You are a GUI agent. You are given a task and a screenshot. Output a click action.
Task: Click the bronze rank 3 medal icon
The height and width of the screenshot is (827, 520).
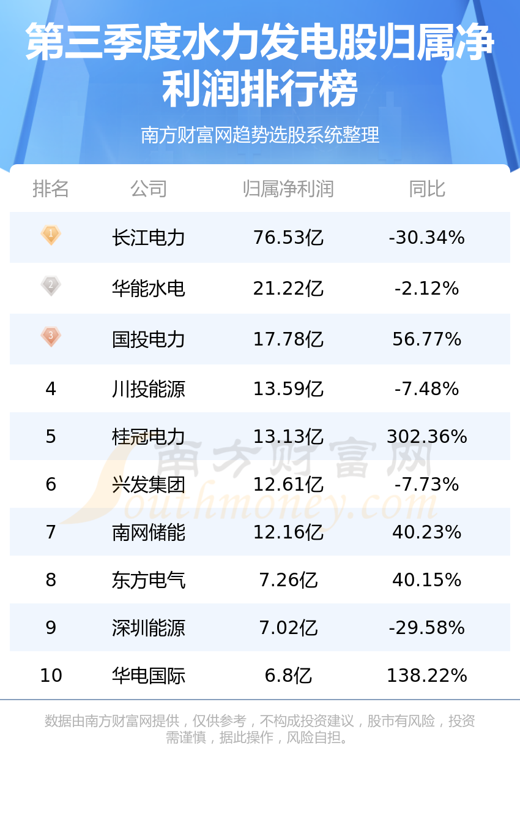click(x=51, y=337)
